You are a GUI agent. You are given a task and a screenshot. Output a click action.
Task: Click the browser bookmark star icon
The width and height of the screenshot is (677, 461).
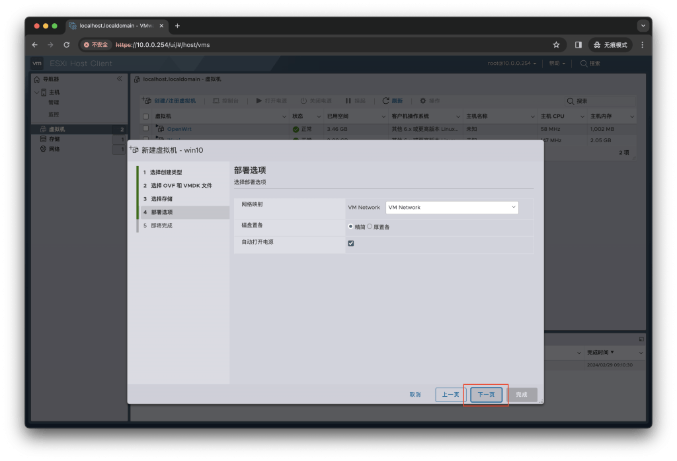[x=555, y=44]
